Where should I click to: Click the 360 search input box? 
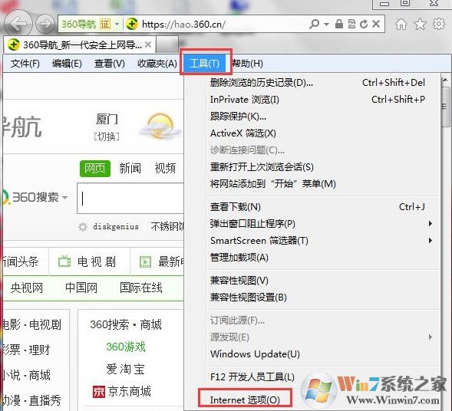click(130, 199)
